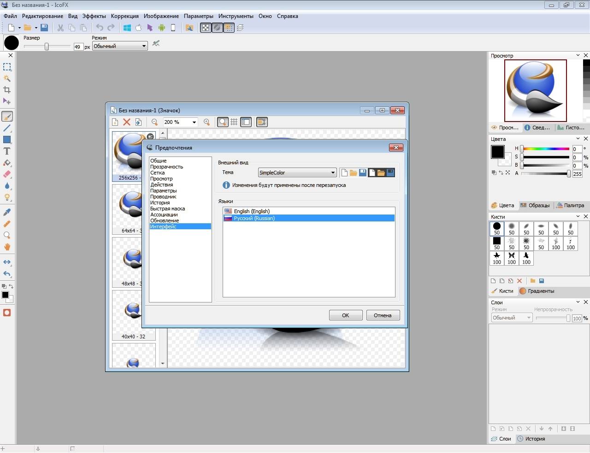Click the mobile phone icon button
Screen dimensions: 590x453
173,28
